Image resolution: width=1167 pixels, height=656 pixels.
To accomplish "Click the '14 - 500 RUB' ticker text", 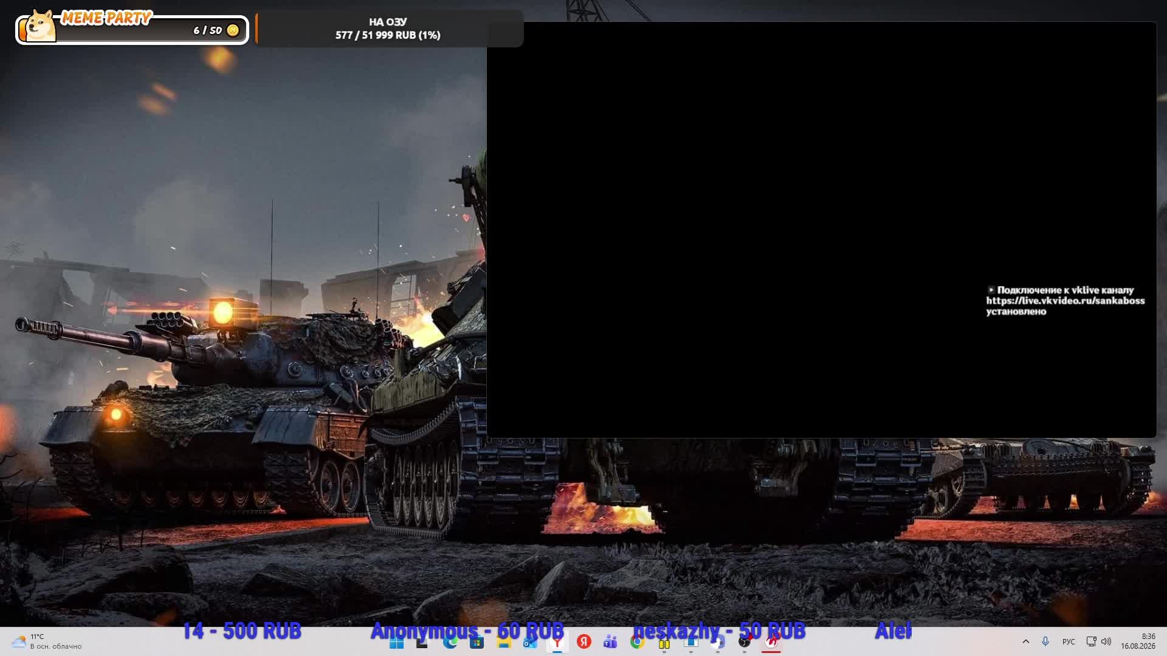I will [x=242, y=631].
